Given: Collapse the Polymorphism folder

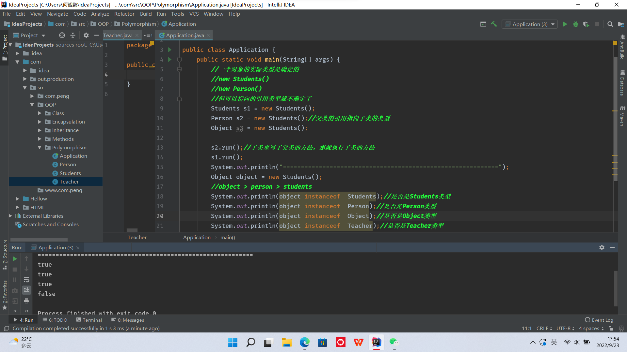Looking at the screenshot, I should pyautogui.click(x=40, y=148).
